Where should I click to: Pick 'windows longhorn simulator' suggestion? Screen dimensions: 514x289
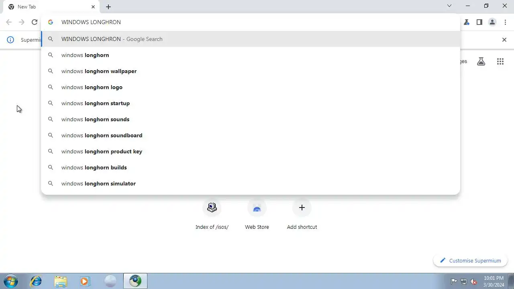click(x=251, y=183)
